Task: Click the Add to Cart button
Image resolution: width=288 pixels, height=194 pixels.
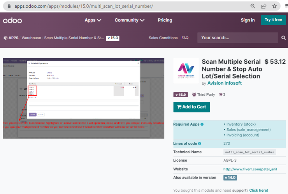Action: tap(191, 107)
